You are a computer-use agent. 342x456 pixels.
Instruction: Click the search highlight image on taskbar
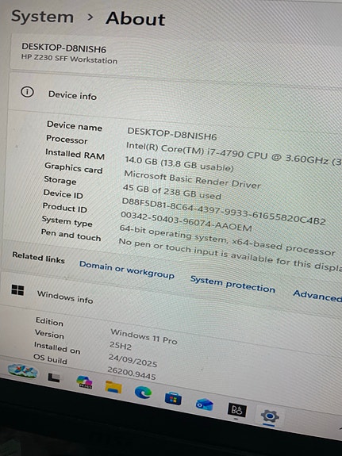(23, 371)
